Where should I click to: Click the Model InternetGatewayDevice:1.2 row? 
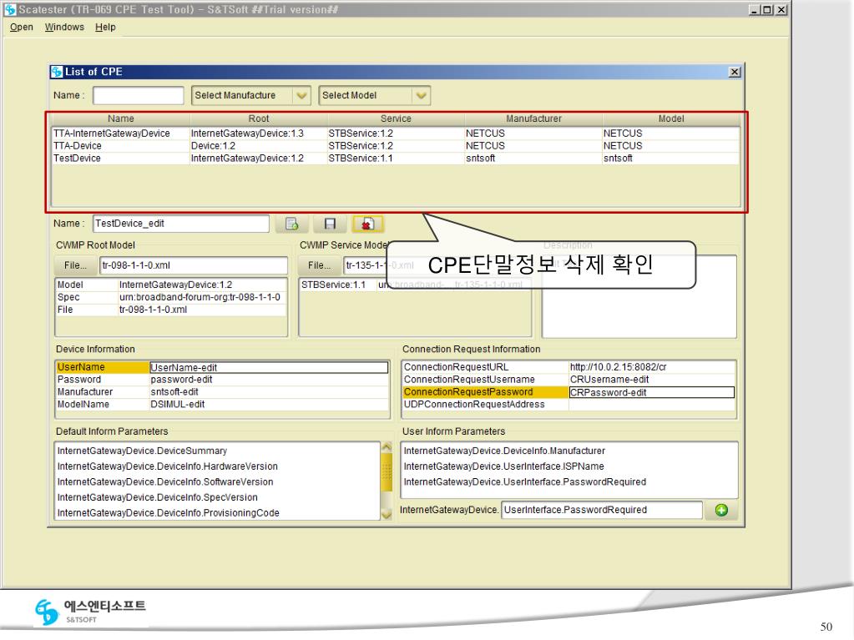coord(171,285)
